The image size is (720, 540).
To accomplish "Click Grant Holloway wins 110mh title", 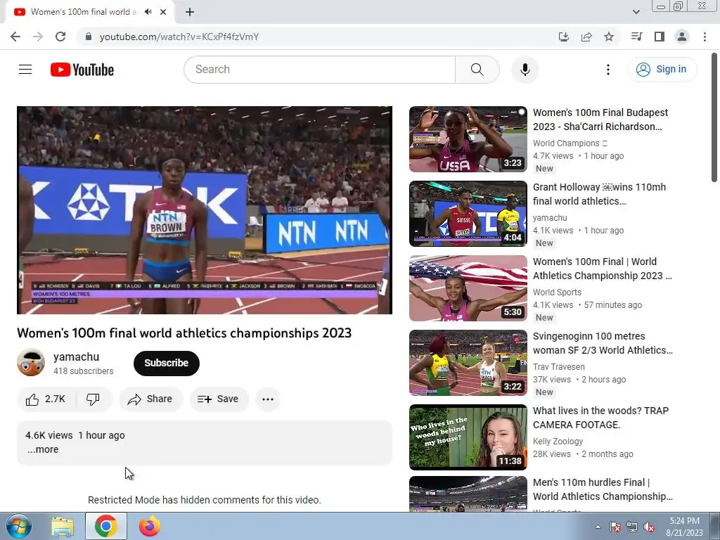I will 599,194.
